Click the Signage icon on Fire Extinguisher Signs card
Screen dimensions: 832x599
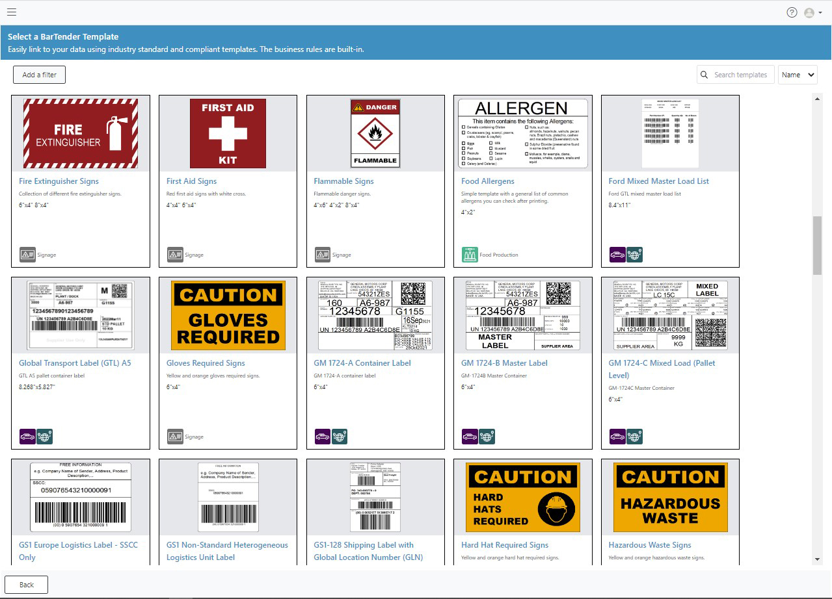point(27,255)
